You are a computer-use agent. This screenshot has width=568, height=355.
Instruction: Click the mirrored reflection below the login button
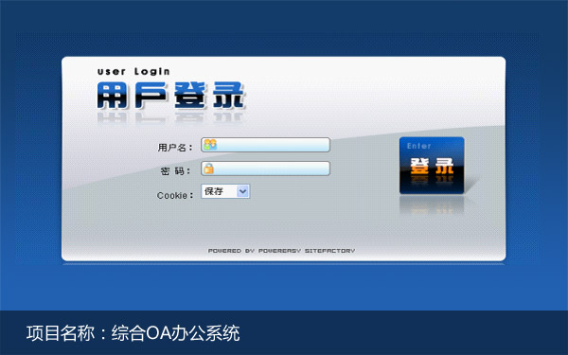pyautogui.click(x=432, y=205)
